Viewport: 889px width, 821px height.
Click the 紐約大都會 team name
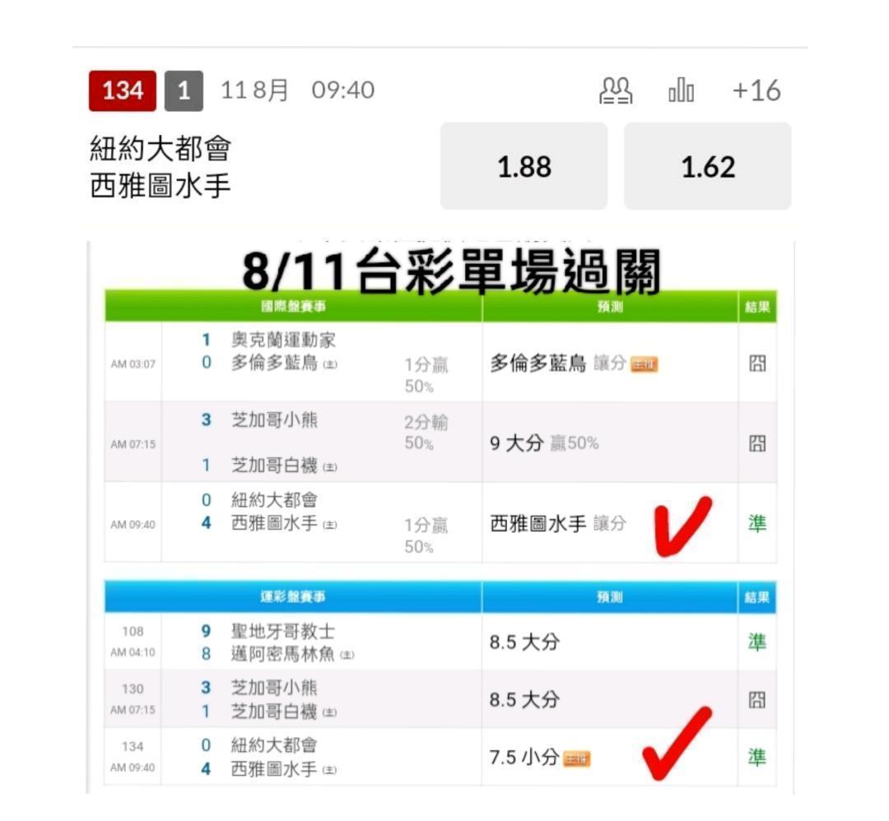click(161, 148)
